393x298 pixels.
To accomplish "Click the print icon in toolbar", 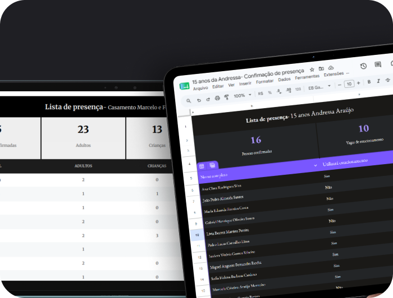I will (217, 98).
